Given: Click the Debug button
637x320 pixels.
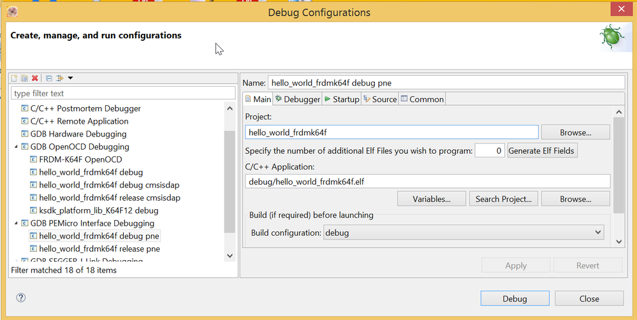Looking at the screenshot, I should pos(515,298).
